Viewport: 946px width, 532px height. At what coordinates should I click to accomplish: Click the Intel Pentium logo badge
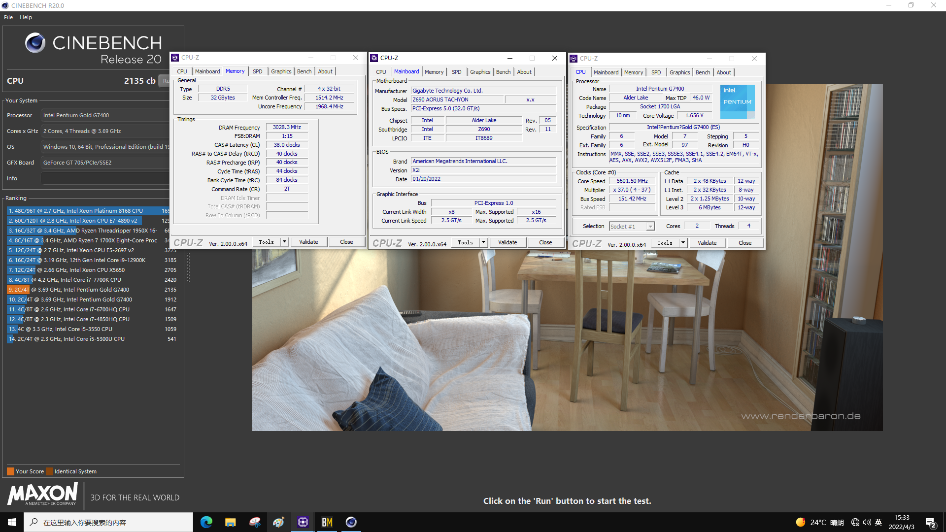[737, 102]
